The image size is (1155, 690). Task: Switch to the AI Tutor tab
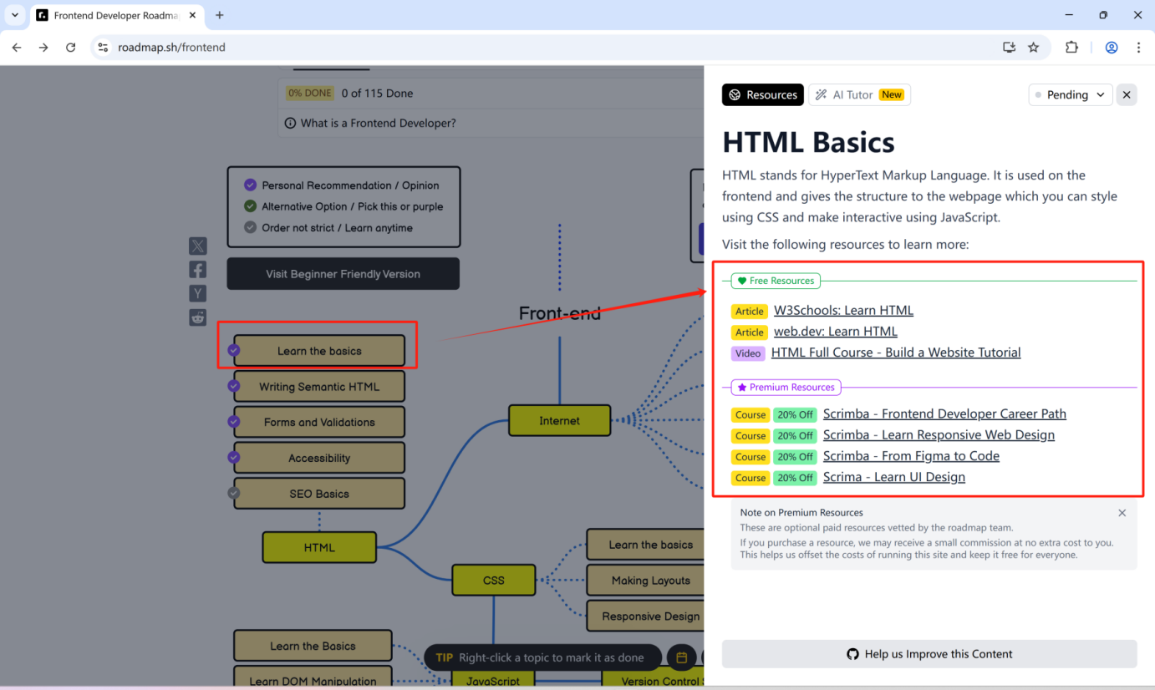(x=859, y=94)
